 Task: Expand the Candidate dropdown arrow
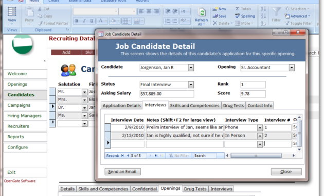pos(191,68)
